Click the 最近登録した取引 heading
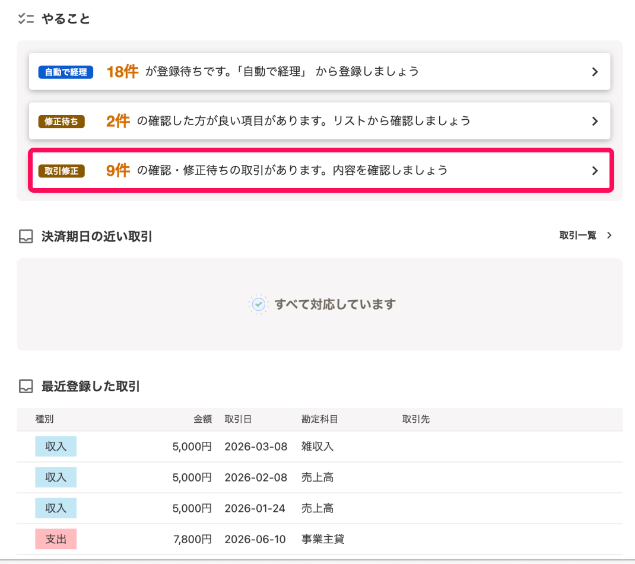This screenshot has height=564, width=635. point(91,386)
